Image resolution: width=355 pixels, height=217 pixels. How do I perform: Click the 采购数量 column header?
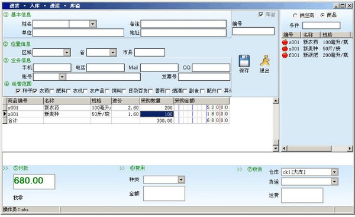(157, 101)
